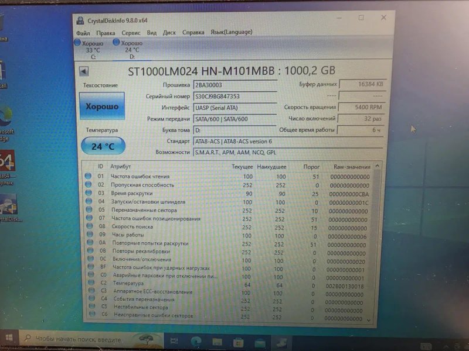Select the Часы работы attribute text
The width and height of the screenshot is (469, 351).
tap(128, 235)
